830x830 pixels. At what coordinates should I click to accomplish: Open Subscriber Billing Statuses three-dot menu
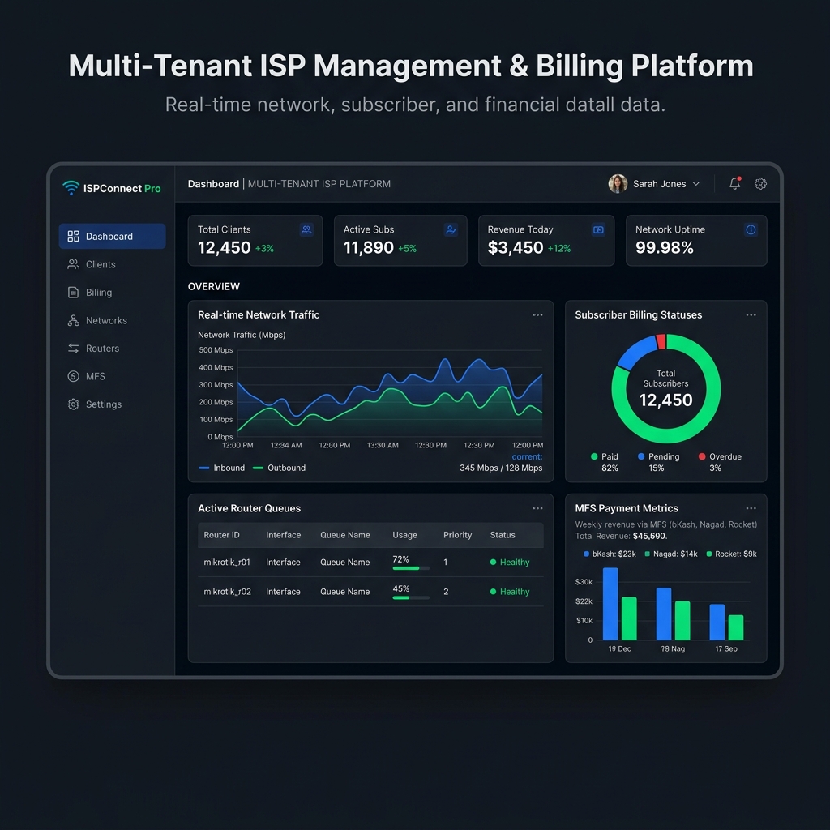[x=751, y=315]
